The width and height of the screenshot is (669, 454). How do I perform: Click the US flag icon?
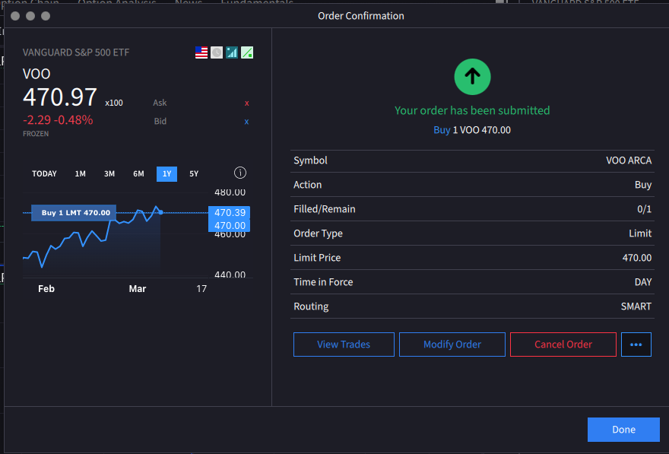(x=201, y=52)
